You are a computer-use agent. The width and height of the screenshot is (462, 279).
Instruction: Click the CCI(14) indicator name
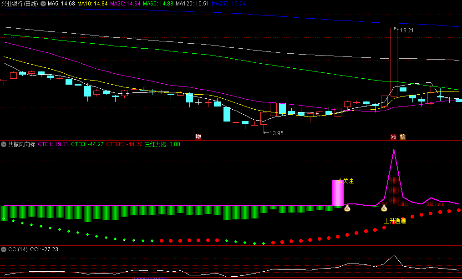[18, 249]
